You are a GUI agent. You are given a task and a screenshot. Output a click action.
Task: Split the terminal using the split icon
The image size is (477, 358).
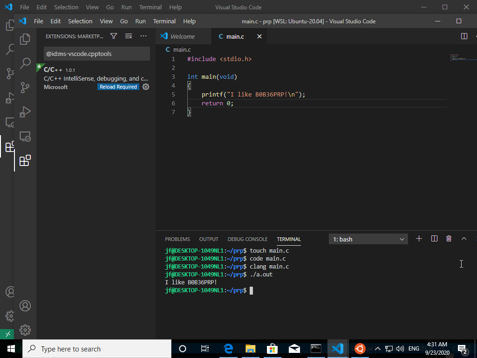[x=434, y=239]
